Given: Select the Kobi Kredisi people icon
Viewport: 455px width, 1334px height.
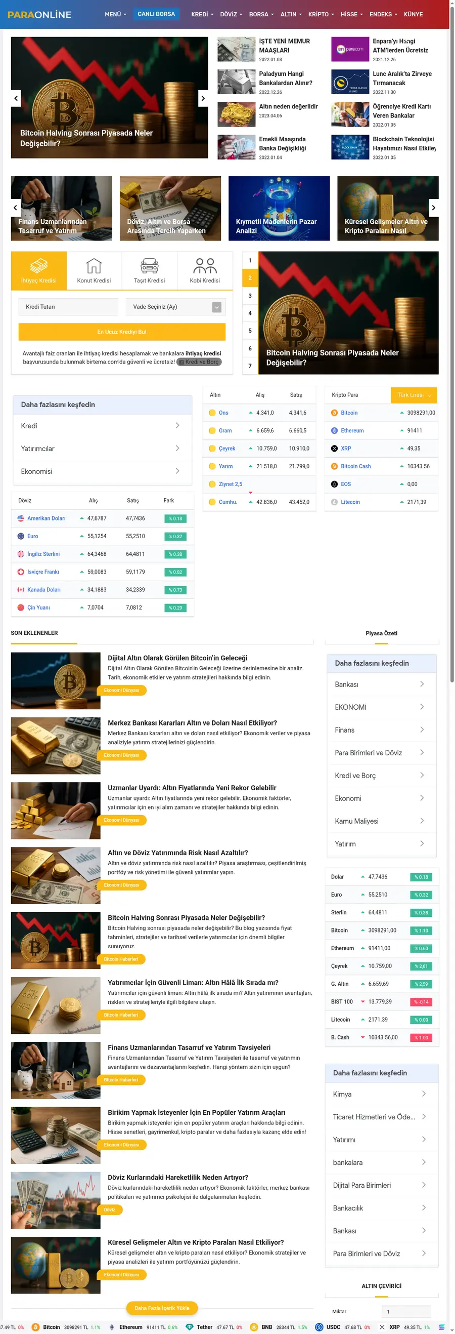Looking at the screenshot, I should pyautogui.click(x=205, y=266).
